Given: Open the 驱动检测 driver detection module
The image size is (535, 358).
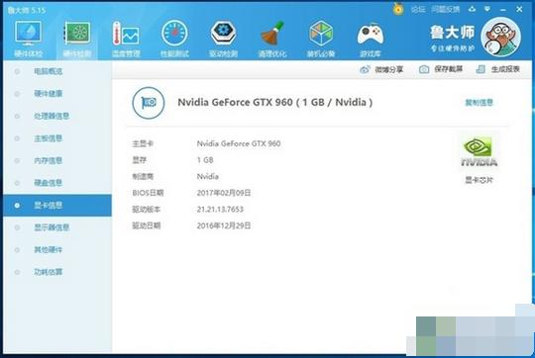Looking at the screenshot, I should (x=223, y=39).
